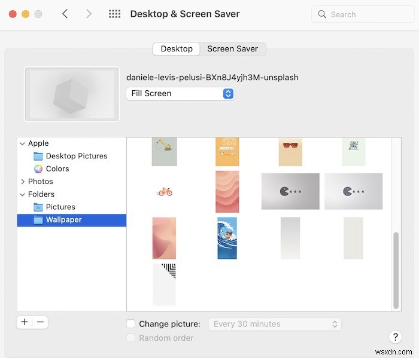
Task: Toggle the Random order checkbox
Action: pos(130,338)
